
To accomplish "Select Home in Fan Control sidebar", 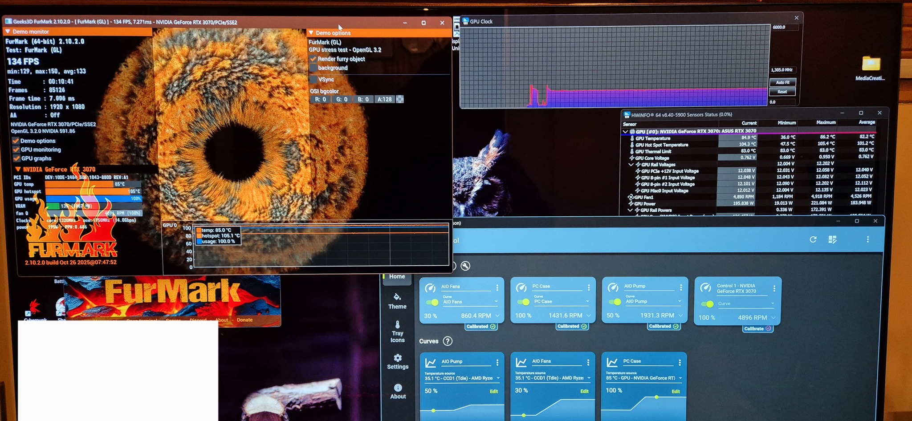I will click(397, 276).
